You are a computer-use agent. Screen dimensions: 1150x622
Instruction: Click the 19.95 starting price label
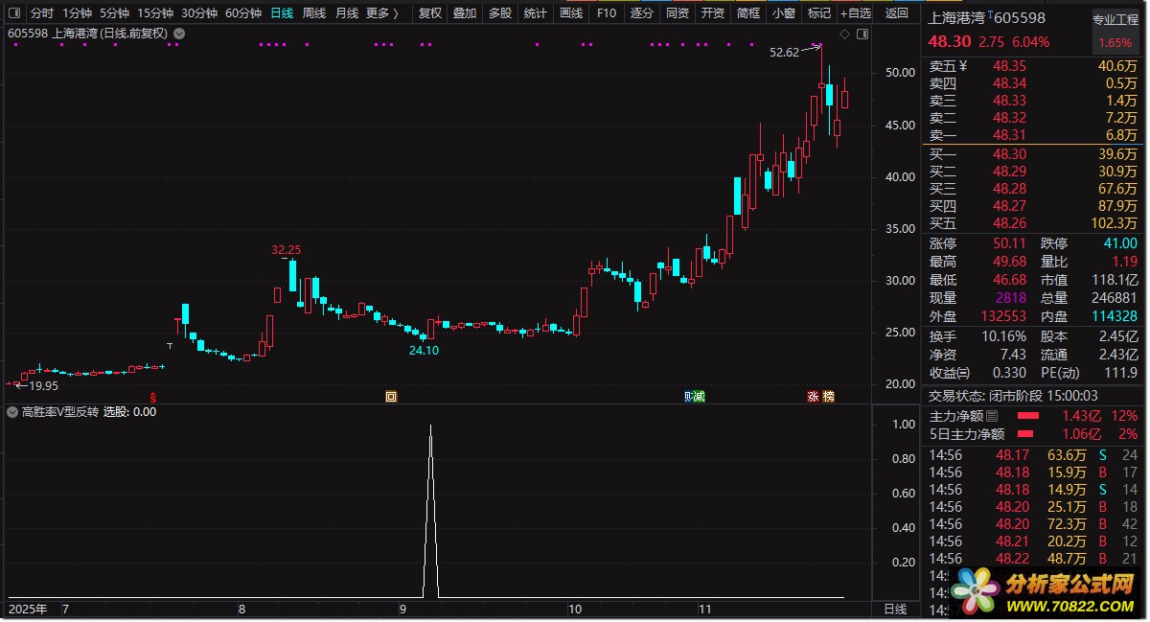tap(44, 386)
